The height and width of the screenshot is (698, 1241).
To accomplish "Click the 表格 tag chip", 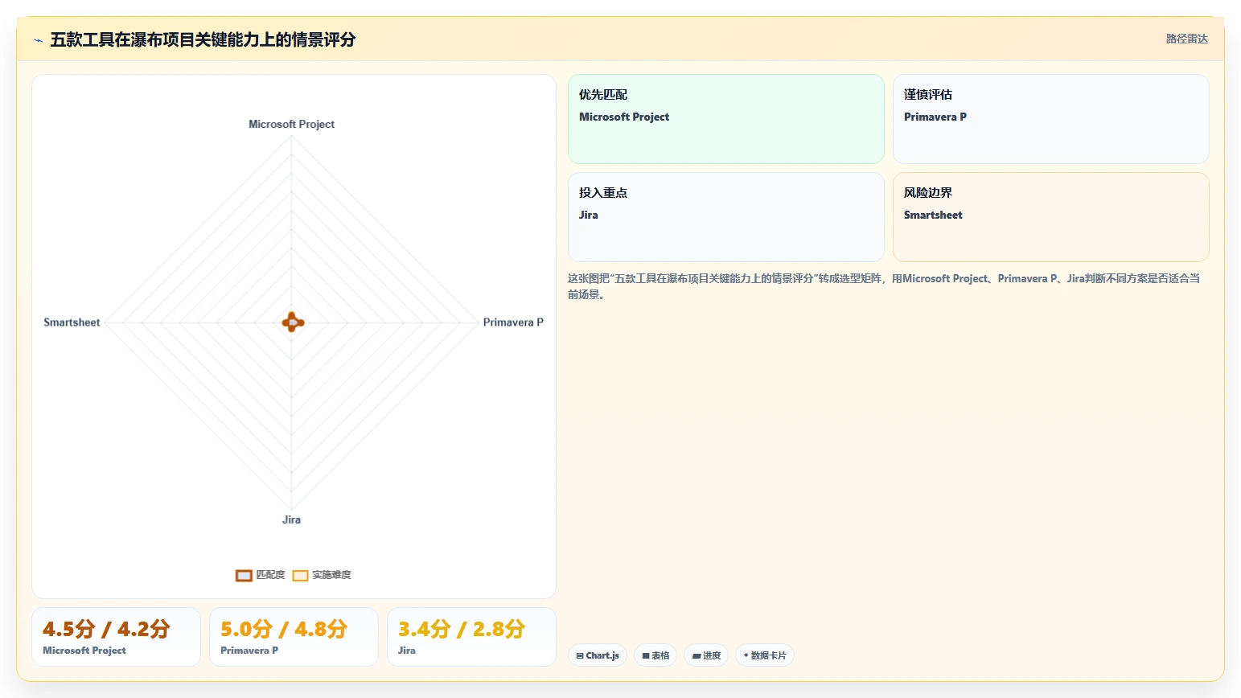I will 655,655.
